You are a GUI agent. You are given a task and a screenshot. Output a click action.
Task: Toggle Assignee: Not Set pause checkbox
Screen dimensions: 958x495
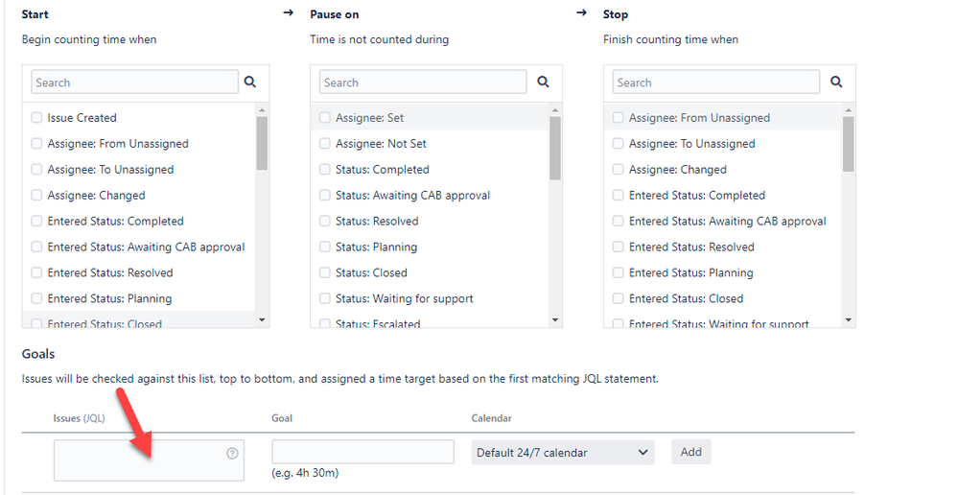coord(325,144)
